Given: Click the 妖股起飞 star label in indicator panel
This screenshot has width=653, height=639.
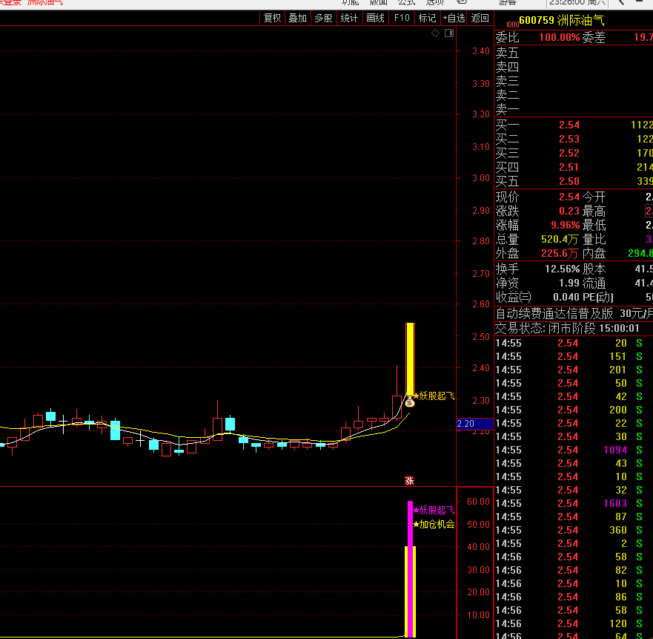Looking at the screenshot, I should (434, 510).
